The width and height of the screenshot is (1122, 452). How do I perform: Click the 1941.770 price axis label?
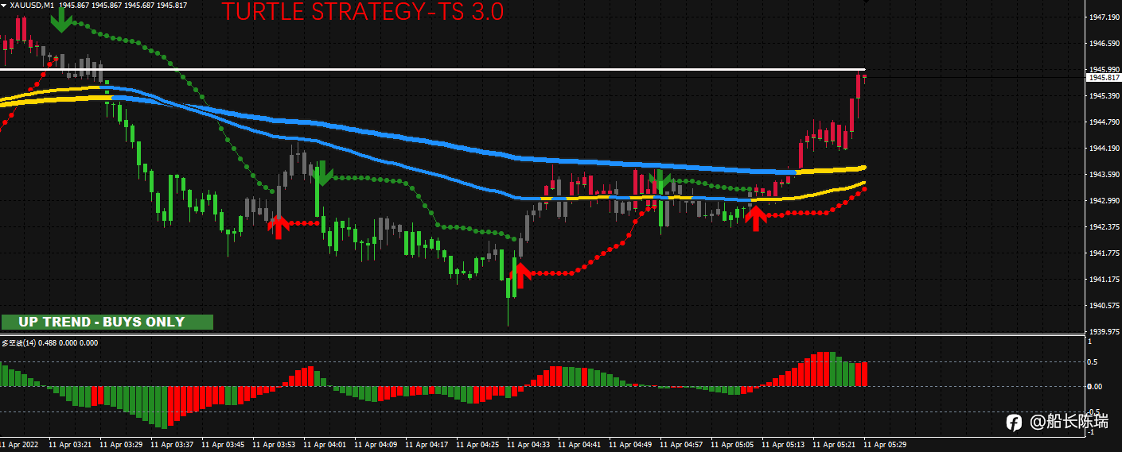coord(1103,253)
